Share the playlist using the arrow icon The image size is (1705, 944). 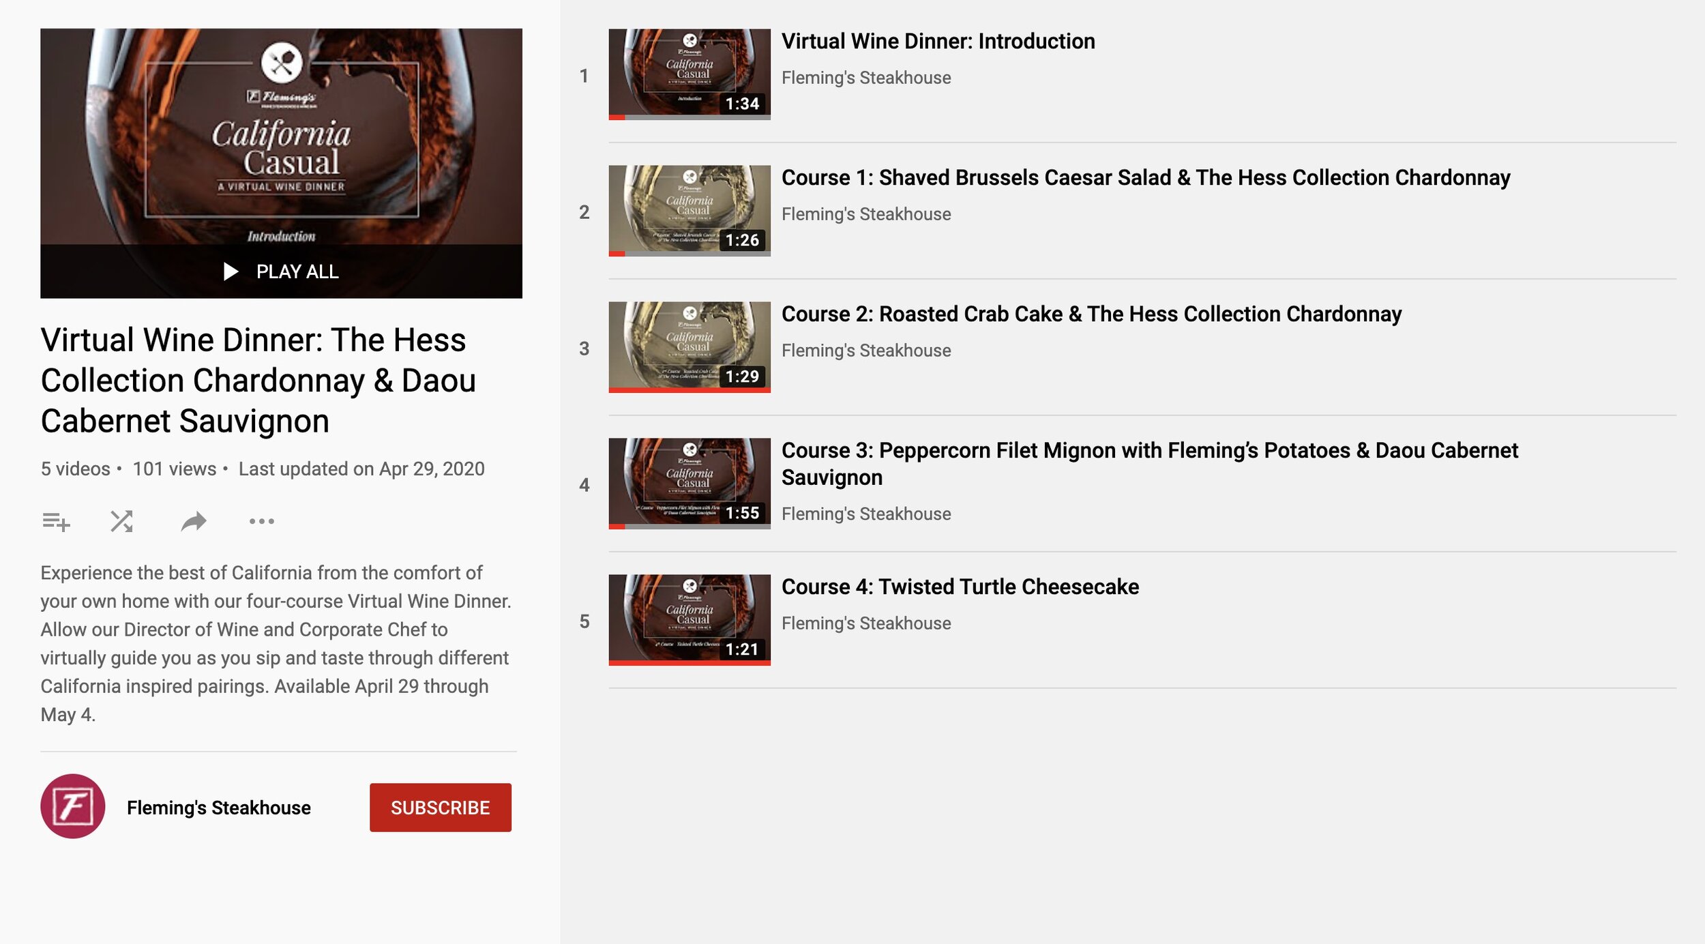pos(194,522)
